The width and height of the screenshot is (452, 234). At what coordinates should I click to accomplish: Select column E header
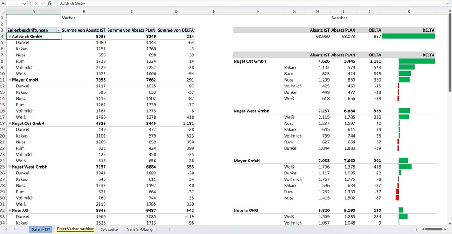[214, 12]
